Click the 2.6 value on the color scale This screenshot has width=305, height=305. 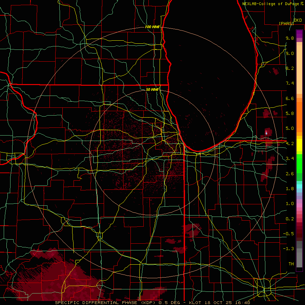[x=290, y=174]
